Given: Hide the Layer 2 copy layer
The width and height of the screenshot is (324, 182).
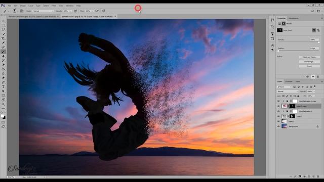Looking at the screenshot, I should pyautogui.click(x=278, y=106).
